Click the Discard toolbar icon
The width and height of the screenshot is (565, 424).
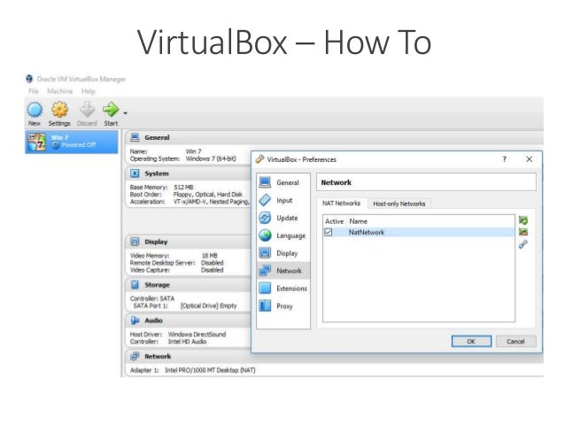pyautogui.click(x=87, y=110)
